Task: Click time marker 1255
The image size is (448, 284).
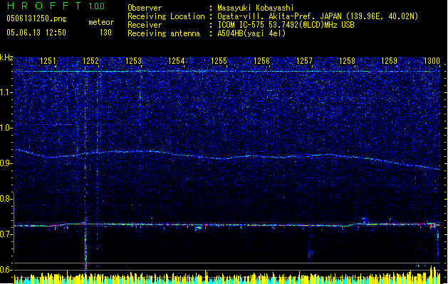Action: pyautogui.click(x=219, y=60)
